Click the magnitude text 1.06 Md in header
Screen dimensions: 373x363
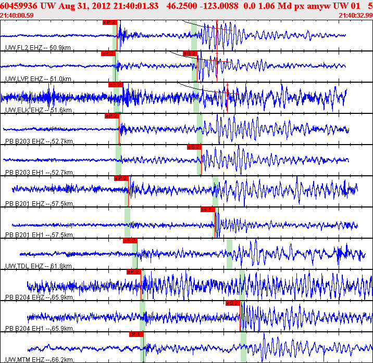click(x=275, y=6)
